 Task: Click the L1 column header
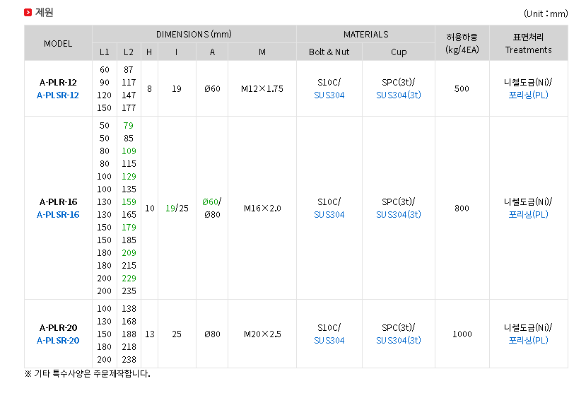click(x=105, y=52)
